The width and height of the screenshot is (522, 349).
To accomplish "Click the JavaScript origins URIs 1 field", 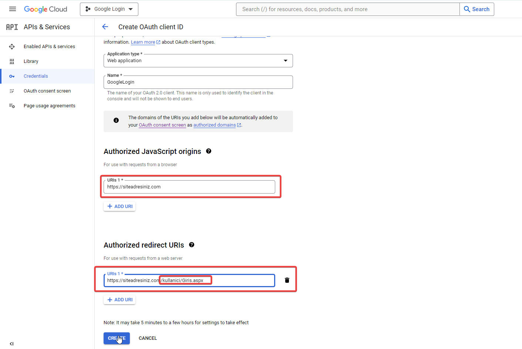I will point(189,187).
